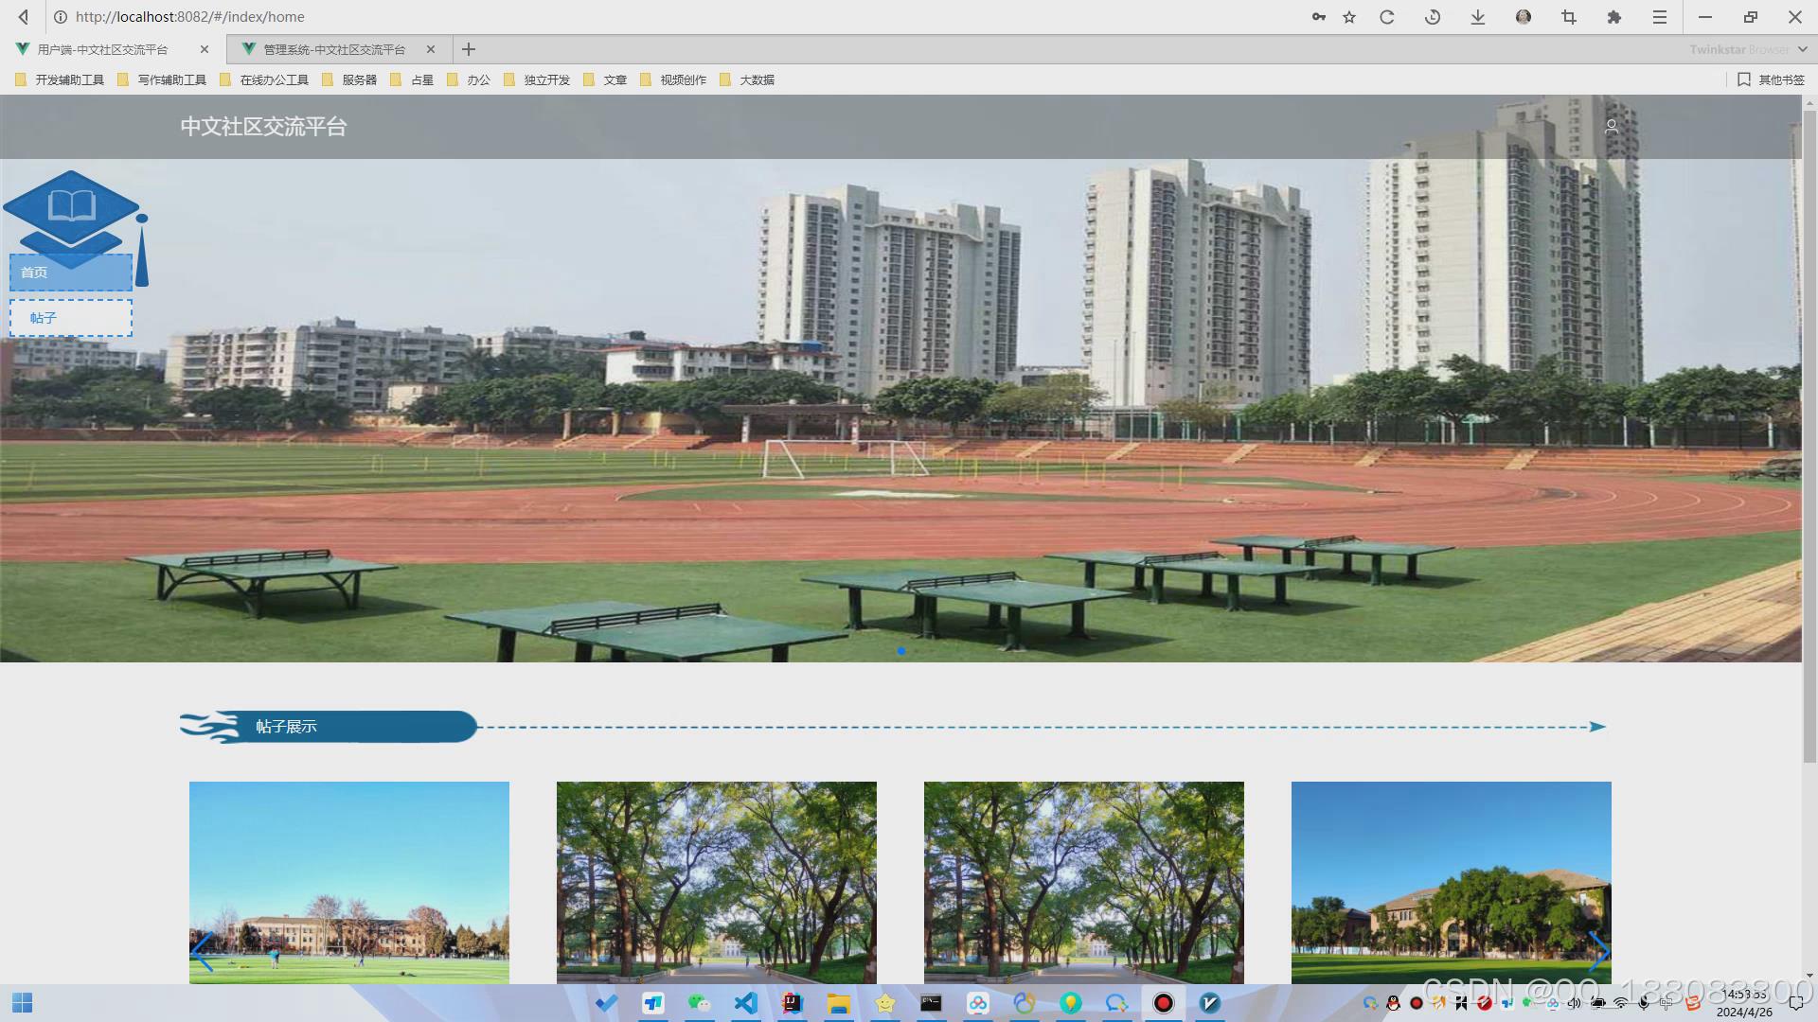Select the 首页 navigation menu item
Image resolution: width=1818 pixels, height=1022 pixels.
coord(71,273)
